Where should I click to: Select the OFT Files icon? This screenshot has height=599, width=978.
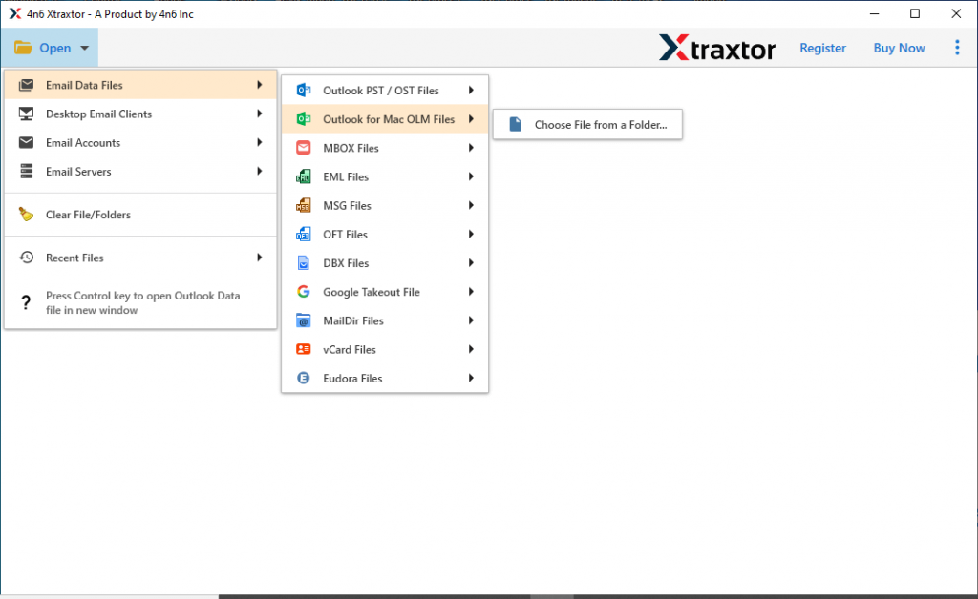[306, 234]
